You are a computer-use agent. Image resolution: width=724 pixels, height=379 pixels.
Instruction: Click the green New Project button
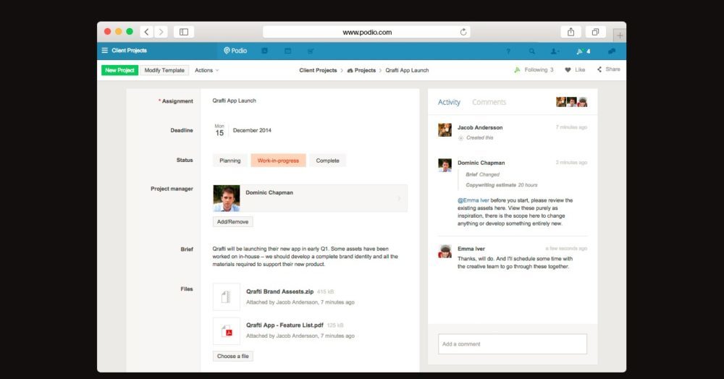click(119, 70)
